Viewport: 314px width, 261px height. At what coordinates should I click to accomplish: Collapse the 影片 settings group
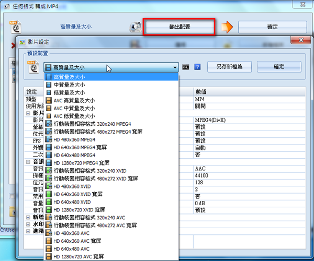point(28,113)
